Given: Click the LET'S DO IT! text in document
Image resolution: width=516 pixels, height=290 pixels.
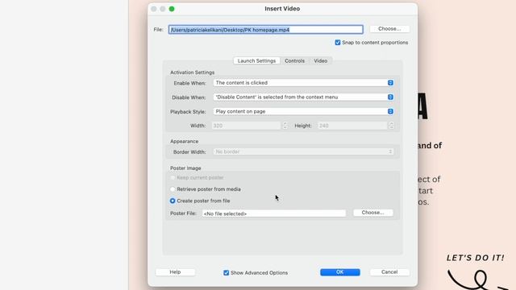Looking at the screenshot, I should [475, 258].
